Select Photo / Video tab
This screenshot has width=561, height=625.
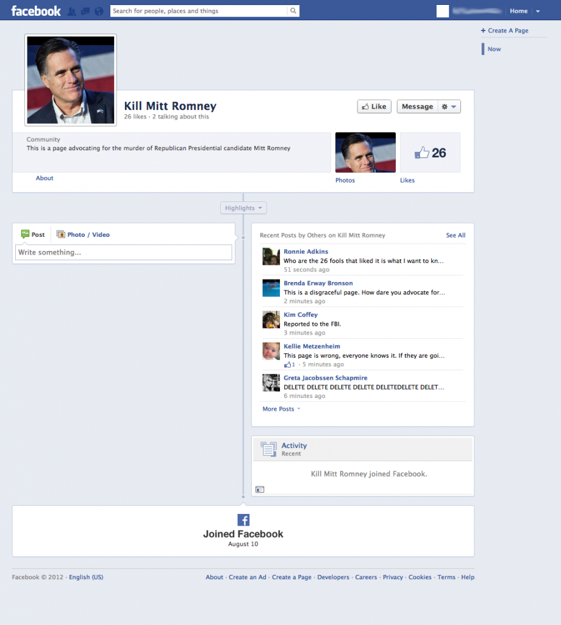(x=83, y=234)
